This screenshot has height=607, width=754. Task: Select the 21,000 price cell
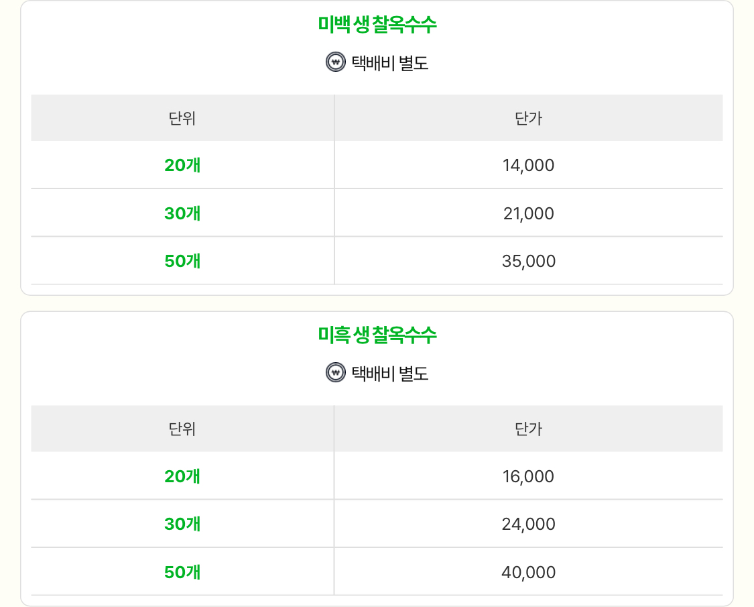click(529, 213)
